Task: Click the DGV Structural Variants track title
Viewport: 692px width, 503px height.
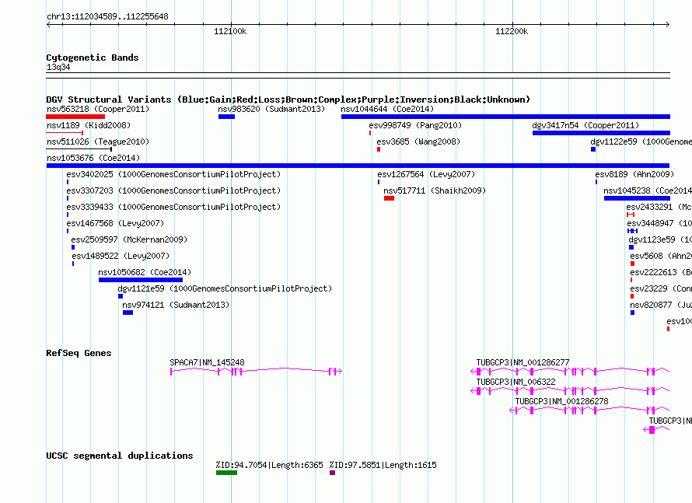Action: (x=288, y=100)
